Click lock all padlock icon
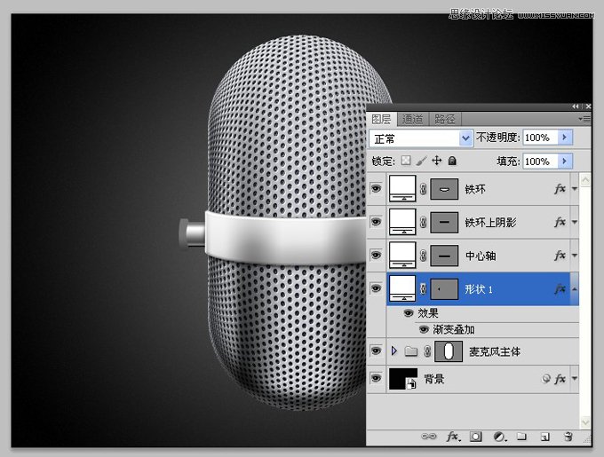604x457 pixels. click(x=452, y=161)
